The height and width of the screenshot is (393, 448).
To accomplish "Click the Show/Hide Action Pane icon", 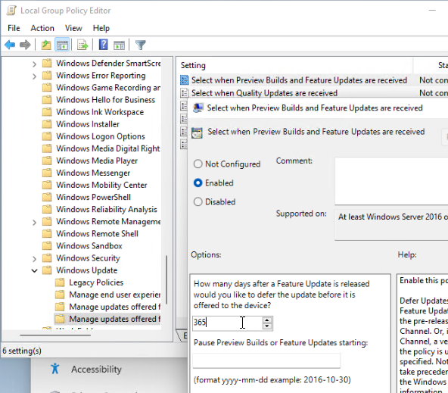I will (119, 45).
